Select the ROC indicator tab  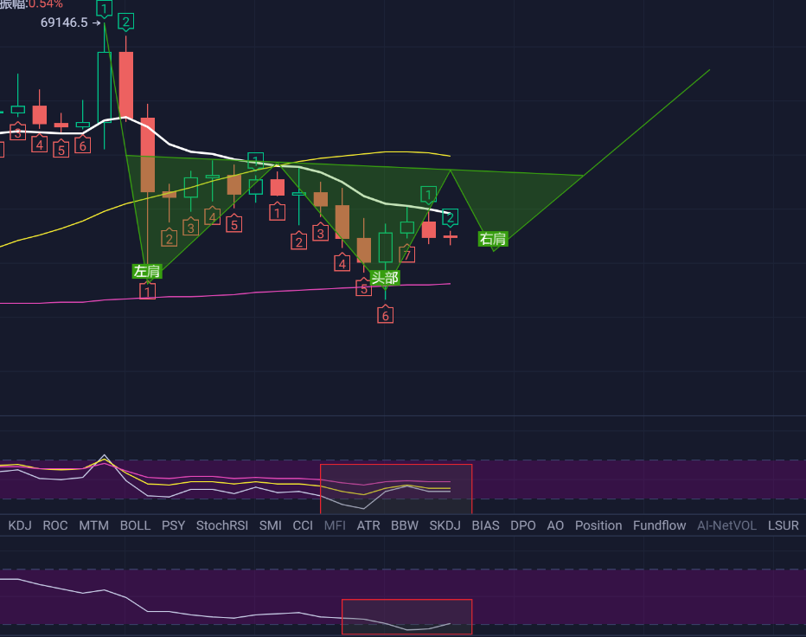click(x=55, y=525)
